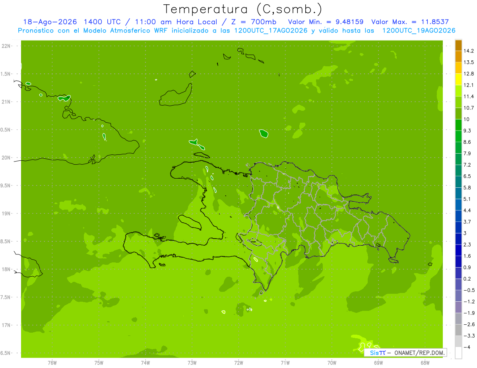Click 'Valor Min. = 9.48159' text
The image size is (477, 368).
[326, 22]
